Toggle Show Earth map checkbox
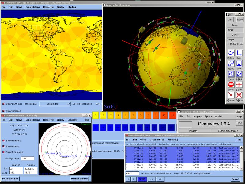Viewport: 245px width, 184px height. coord(3,104)
